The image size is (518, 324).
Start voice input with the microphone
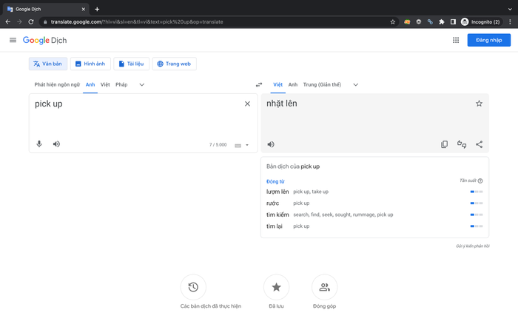39,144
